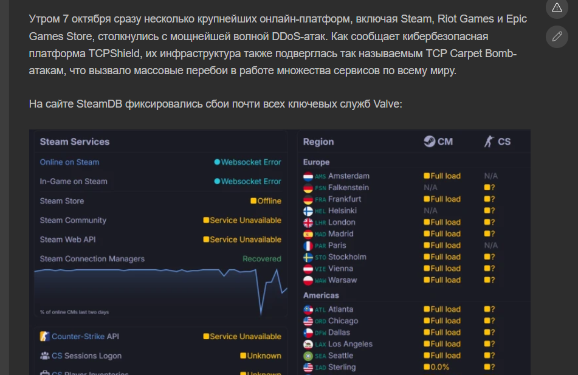
Task: Open the Online on Steam link
Action: coord(69,162)
